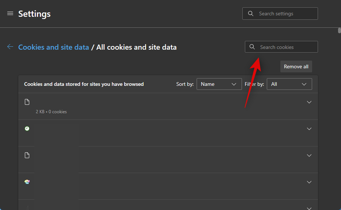The width and height of the screenshot is (341, 210).
Task: Open the Sort by Name dropdown
Action: click(219, 84)
